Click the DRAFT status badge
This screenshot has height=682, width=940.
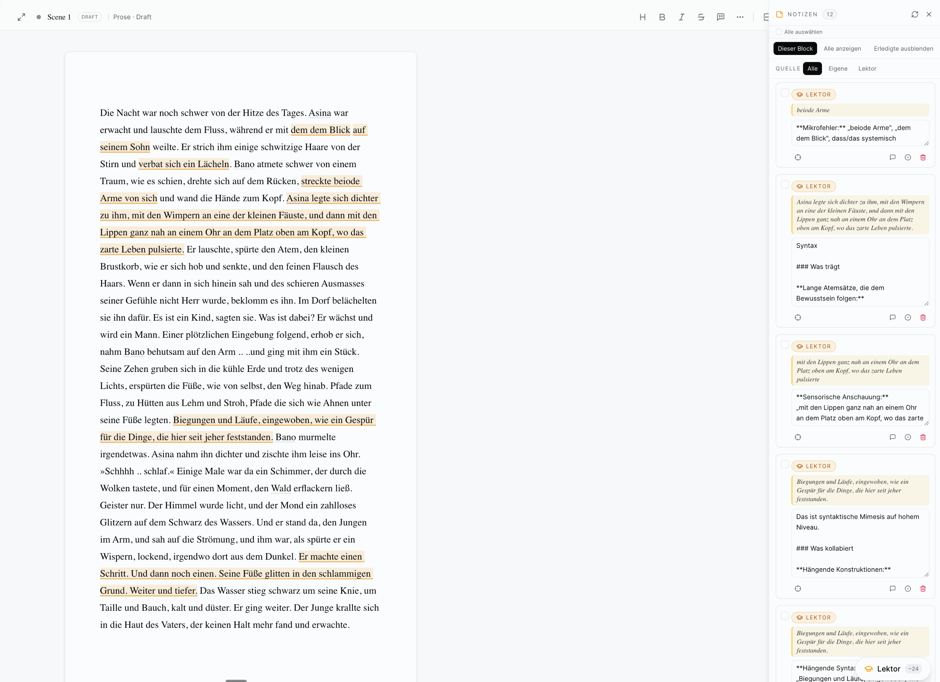pos(90,17)
